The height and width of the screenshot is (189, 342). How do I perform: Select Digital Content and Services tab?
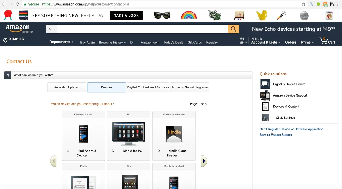coord(148,87)
